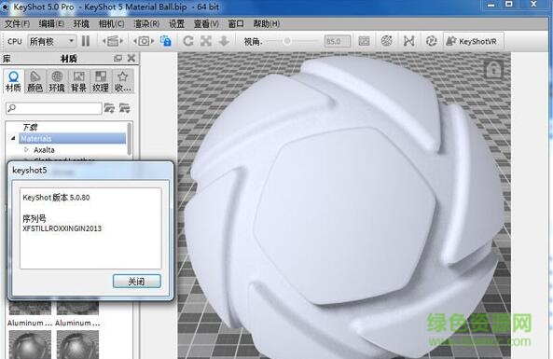Image resolution: width=553 pixels, height=359 pixels.
Task: Click the grid region render icon
Action: coord(364,41)
